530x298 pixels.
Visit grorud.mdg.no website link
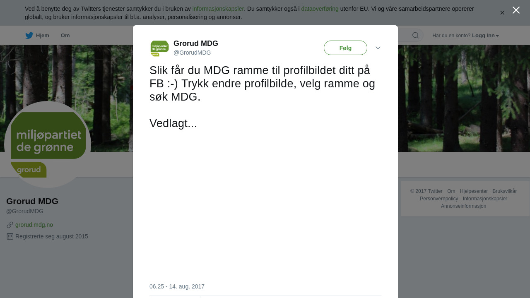pyautogui.click(x=34, y=225)
